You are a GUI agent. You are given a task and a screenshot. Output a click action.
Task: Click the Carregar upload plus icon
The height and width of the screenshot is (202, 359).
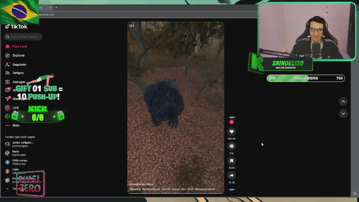tap(8, 82)
